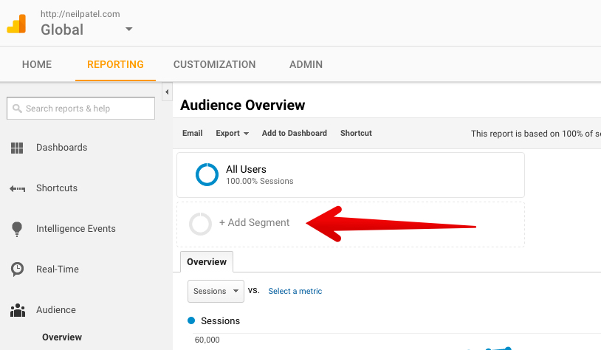Viewport: 601px width, 350px height.
Task: Open the Home tab
Action: tap(37, 64)
